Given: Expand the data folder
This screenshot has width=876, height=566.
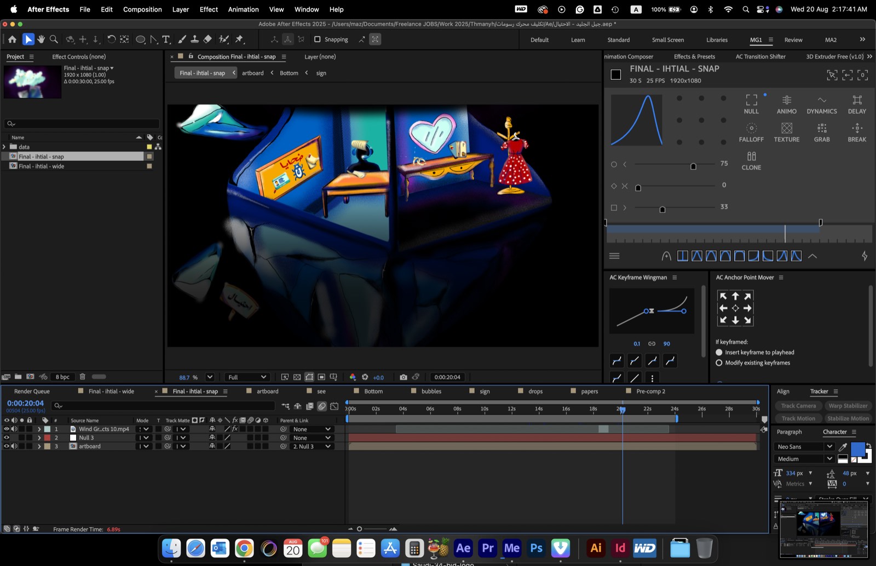Looking at the screenshot, I should [x=4, y=147].
